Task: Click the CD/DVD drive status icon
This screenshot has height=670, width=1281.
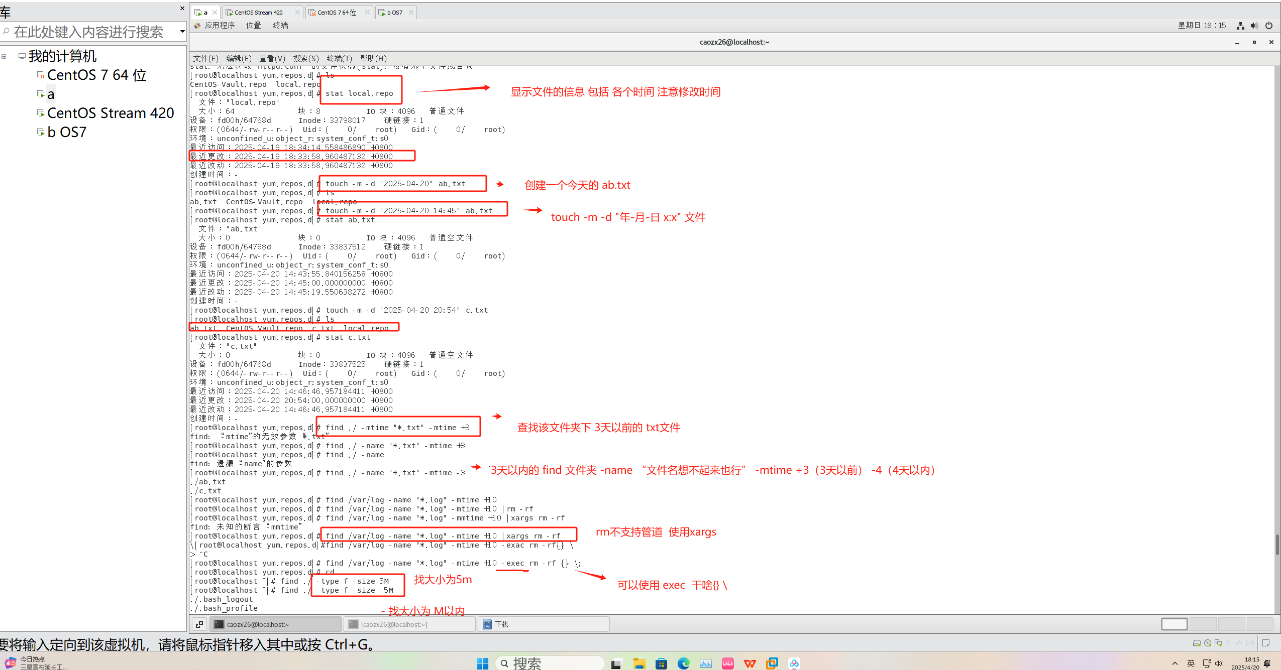Action: pyautogui.click(x=1208, y=643)
